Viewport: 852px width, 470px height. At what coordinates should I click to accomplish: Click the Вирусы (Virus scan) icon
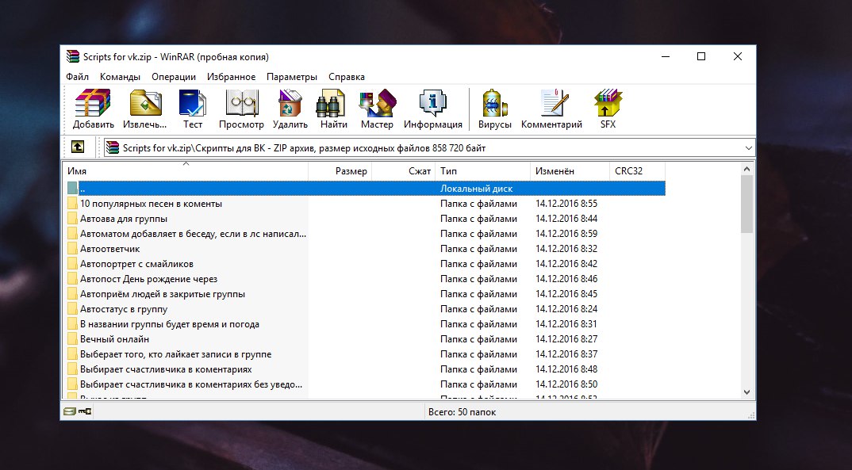[494, 102]
